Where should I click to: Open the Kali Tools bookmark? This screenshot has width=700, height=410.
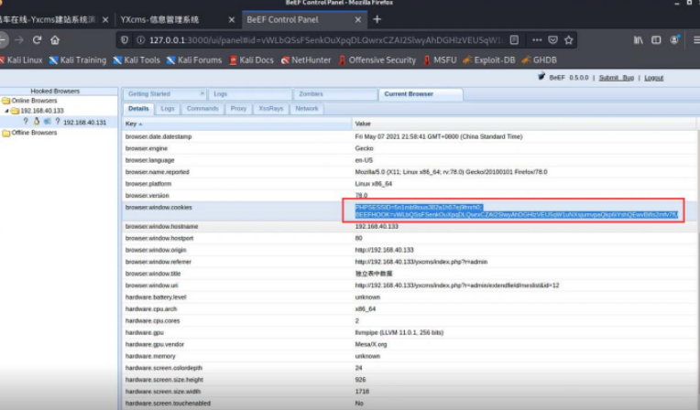coord(137,60)
